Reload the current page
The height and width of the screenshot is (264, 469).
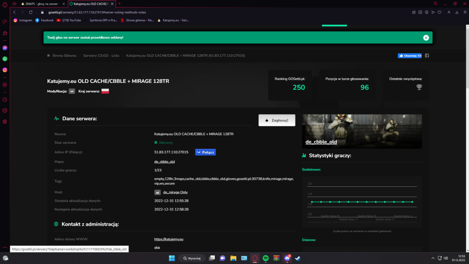(x=30, y=12)
